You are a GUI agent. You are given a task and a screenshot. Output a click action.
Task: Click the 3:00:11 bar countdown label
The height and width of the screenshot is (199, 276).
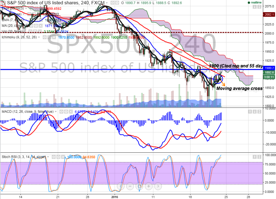[x=269, y=77]
